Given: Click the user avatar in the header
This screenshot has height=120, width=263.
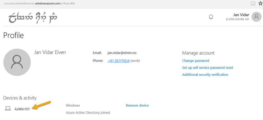Looking at the screenshot, I should pos(256,17).
